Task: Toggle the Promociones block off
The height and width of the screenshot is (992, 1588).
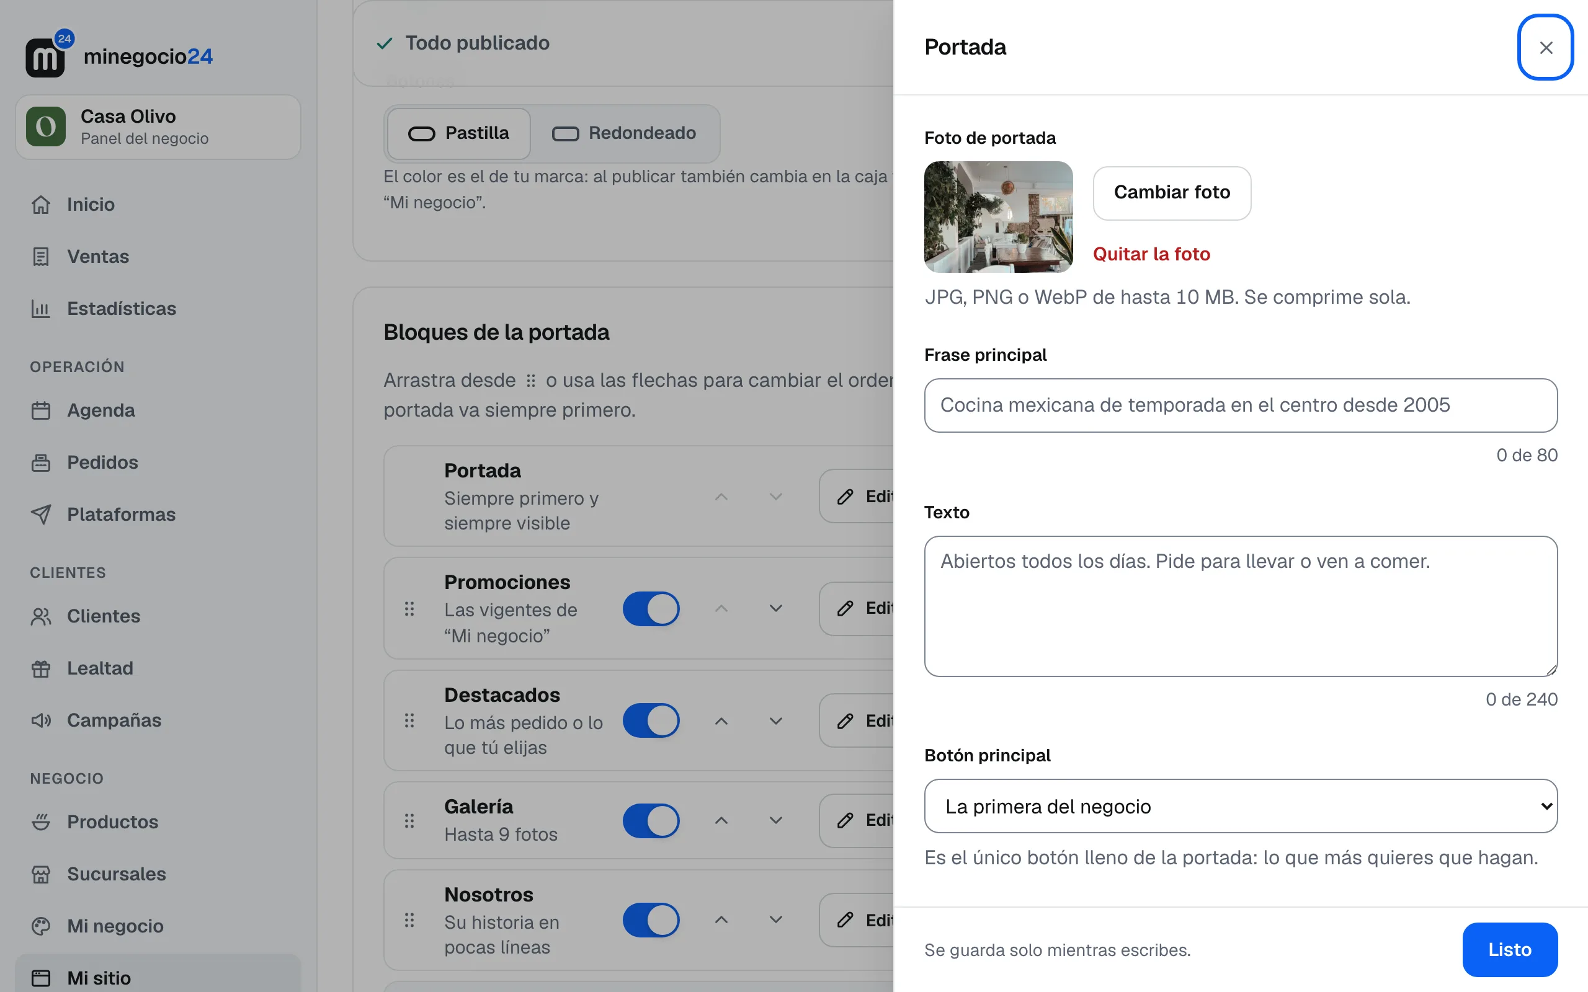Action: pyautogui.click(x=651, y=609)
